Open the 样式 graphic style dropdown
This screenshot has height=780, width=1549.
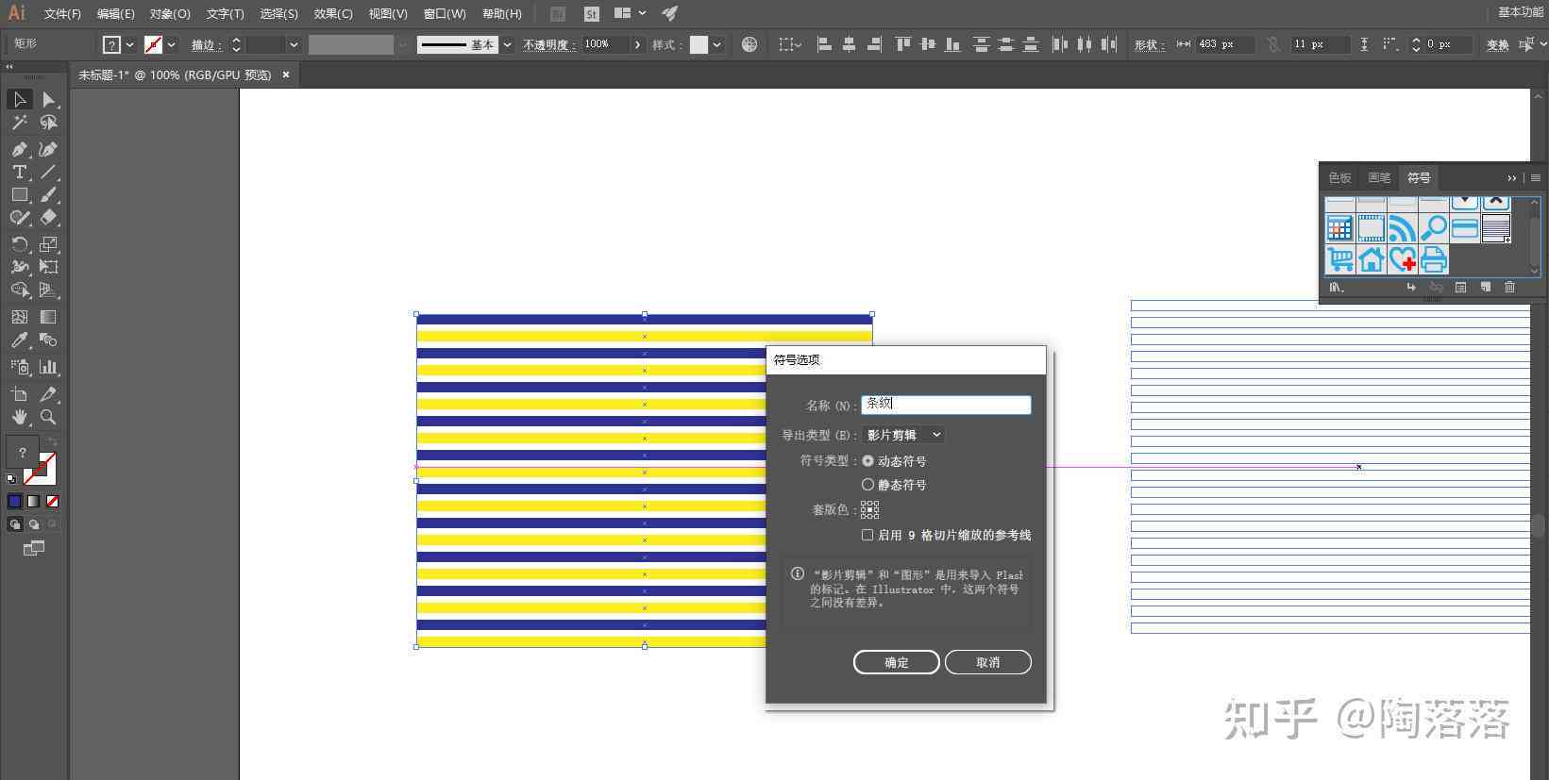717,44
